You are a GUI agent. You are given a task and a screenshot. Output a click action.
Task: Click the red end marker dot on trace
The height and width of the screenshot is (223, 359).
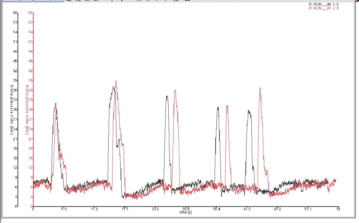334,181
